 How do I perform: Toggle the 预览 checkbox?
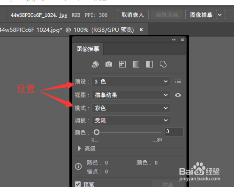pos(78,184)
